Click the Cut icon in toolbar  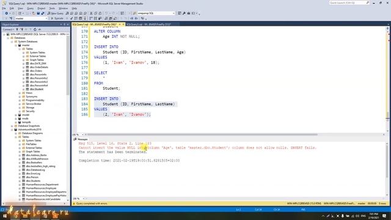point(91,13)
